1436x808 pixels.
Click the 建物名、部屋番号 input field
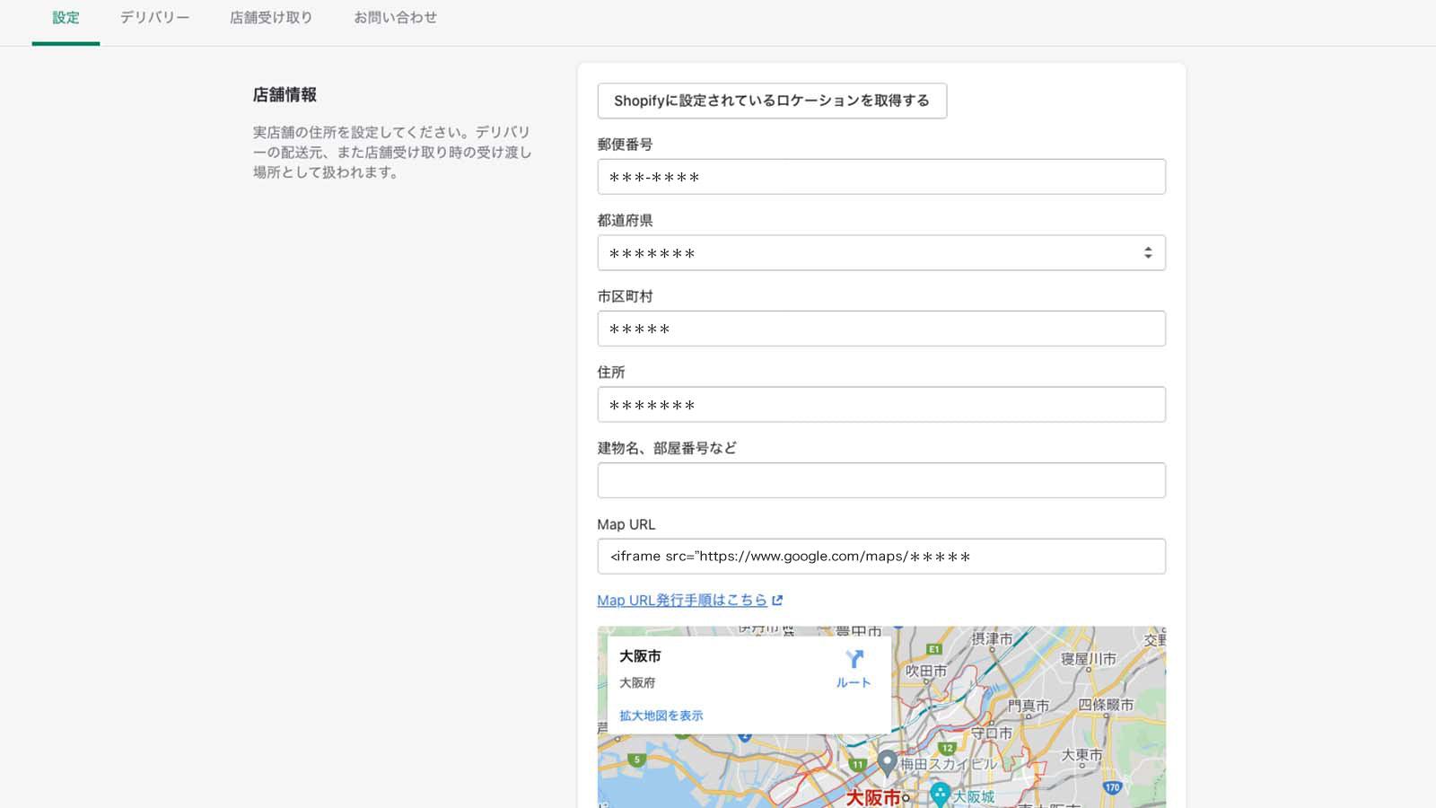click(x=880, y=479)
